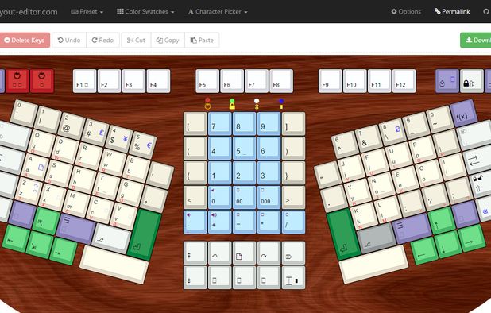Click the blue LED indicator above the numpad
491x313 pixels.
pos(281,101)
